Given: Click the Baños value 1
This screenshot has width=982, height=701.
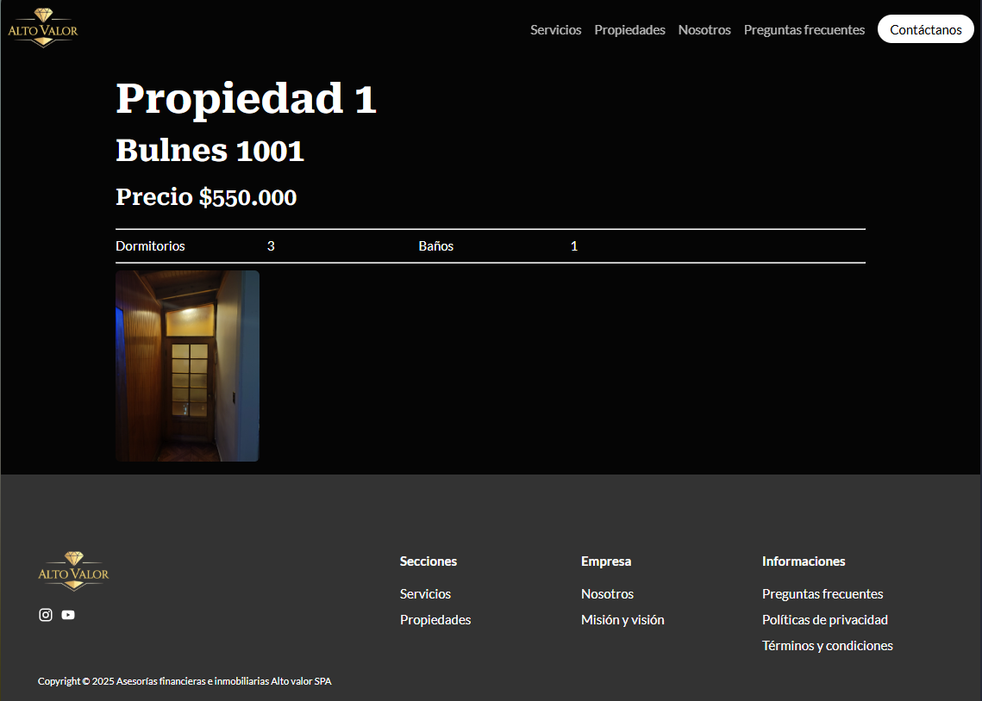Looking at the screenshot, I should [573, 245].
